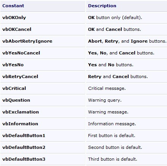
Task: Click the vbInformation constant name
Action: click(x=20, y=124)
